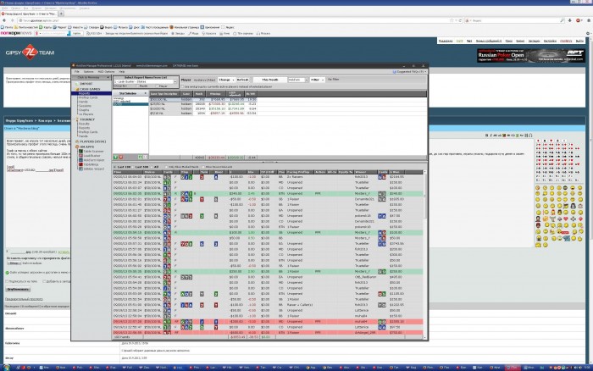Toggle forum subscribe-to-topic checkbox
This screenshot has width=593, height=371.
tap(7, 281)
